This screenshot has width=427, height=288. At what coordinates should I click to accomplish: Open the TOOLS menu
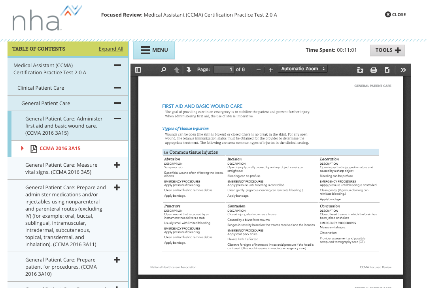tap(387, 50)
